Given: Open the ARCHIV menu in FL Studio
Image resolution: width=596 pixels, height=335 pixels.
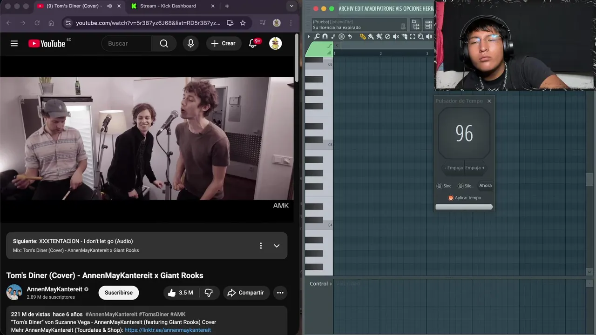Looking at the screenshot, I should 346,9.
